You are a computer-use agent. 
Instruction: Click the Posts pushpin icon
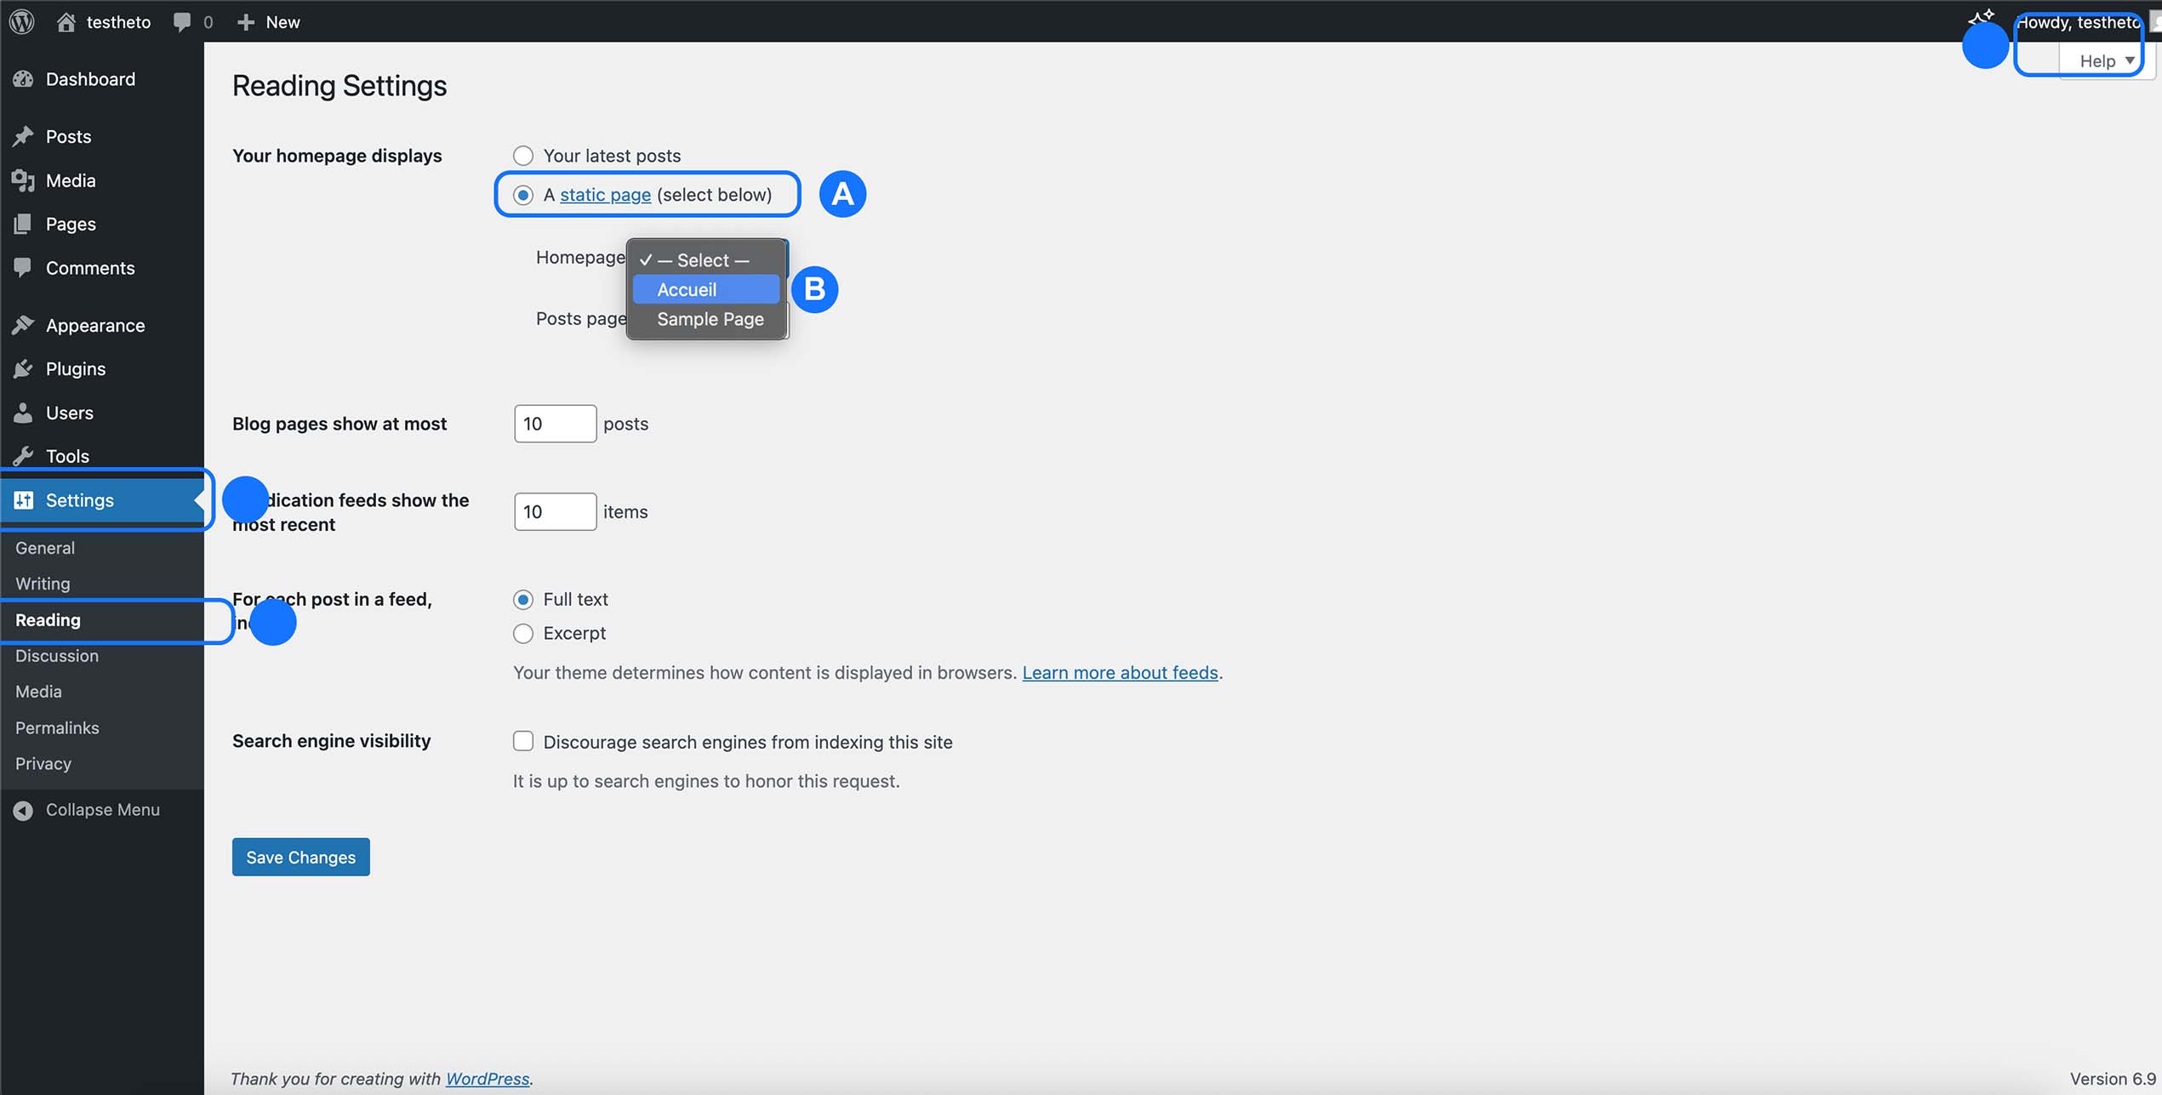pos(23,136)
